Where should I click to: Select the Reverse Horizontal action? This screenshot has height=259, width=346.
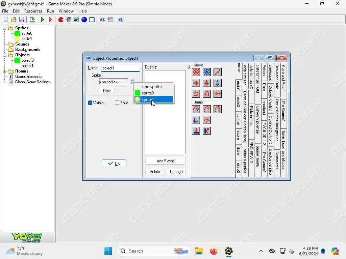[196, 94]
